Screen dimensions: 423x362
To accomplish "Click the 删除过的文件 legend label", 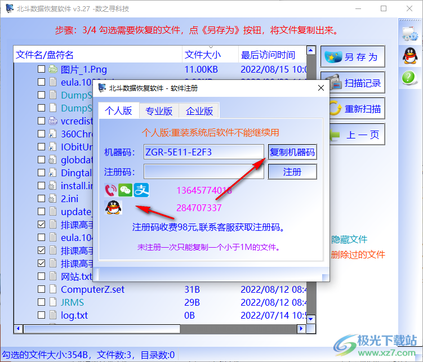I will click(358, 254).
